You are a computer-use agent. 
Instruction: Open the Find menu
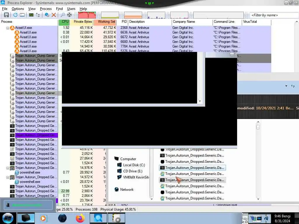[59, 9]
